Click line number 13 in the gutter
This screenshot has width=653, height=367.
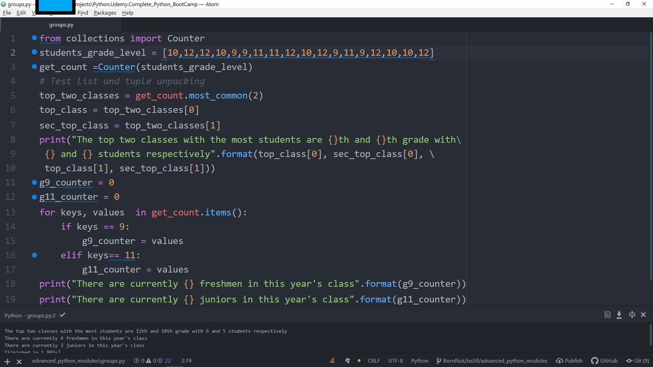tap(10, 213)
